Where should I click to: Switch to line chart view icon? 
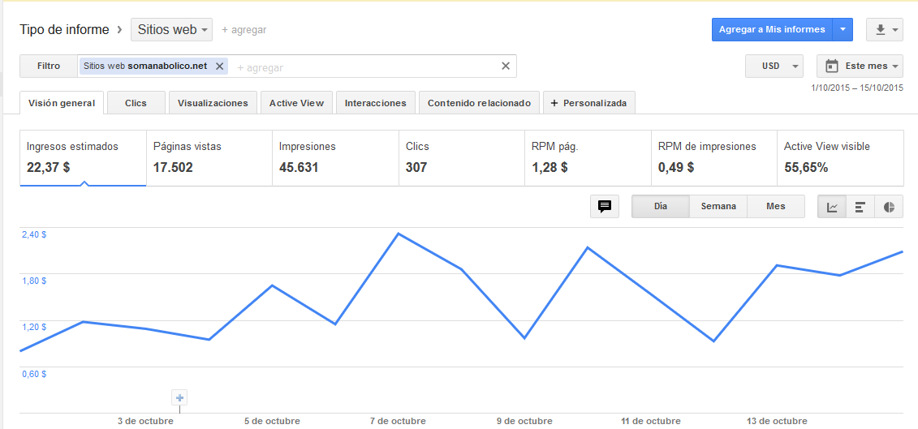coord(832,207)
